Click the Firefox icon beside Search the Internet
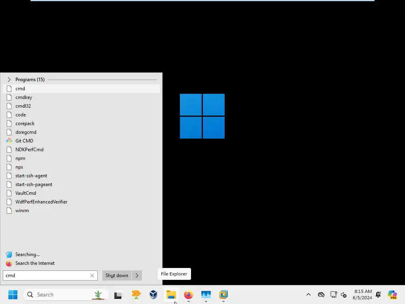 click(x=9, y=263)
